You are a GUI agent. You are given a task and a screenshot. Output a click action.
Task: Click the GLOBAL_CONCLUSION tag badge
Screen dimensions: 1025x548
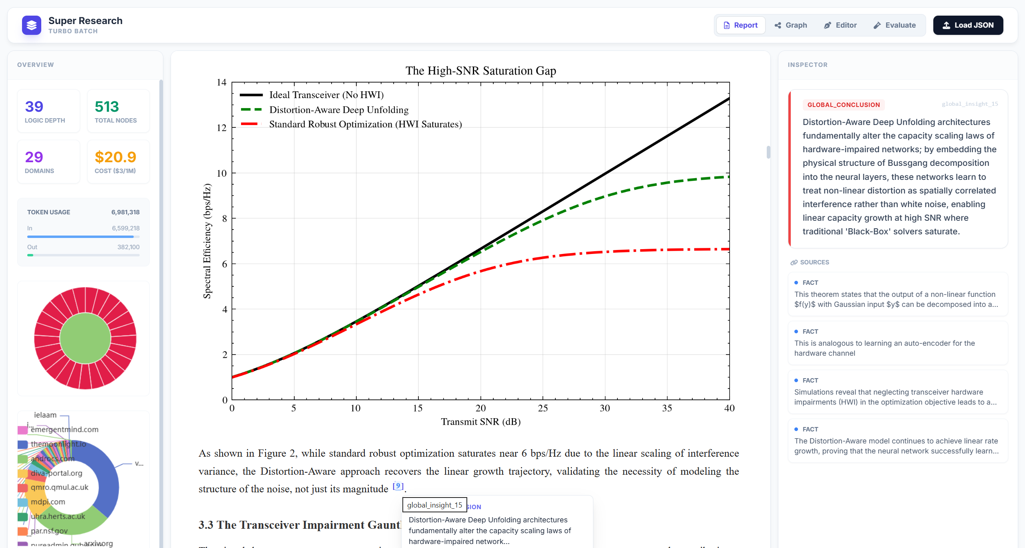click(843, 105)
